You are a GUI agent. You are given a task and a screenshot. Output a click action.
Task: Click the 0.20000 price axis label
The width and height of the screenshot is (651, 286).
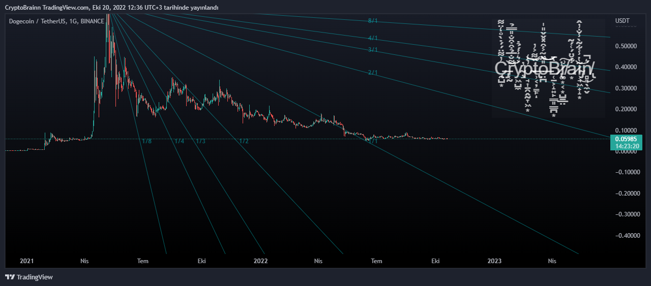[627, 109]
